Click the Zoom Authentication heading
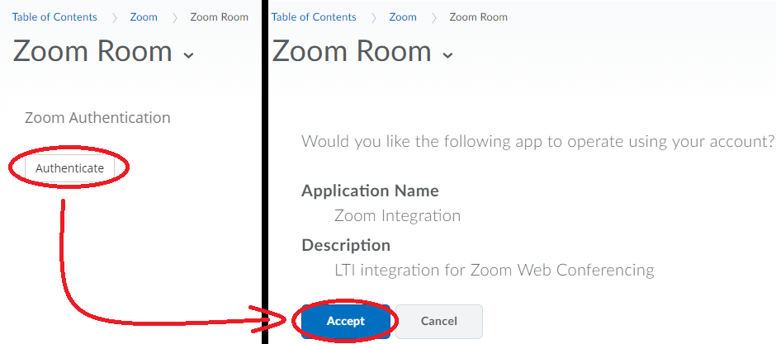 coord(97,118)
